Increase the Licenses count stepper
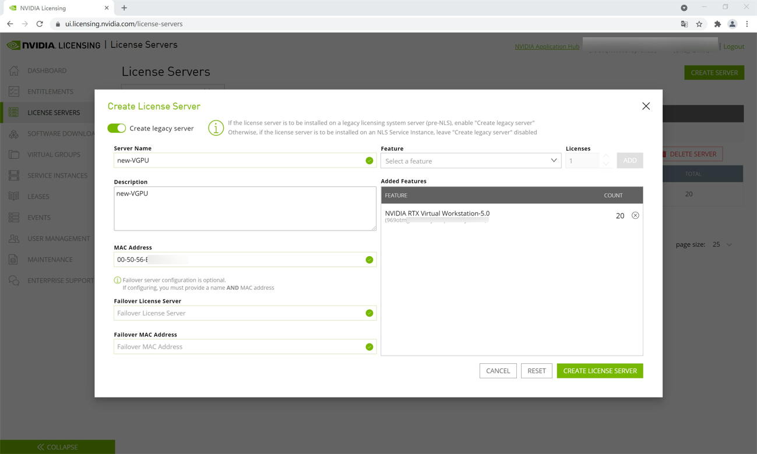This screenshot has height=454, width=757. (x=606, y=157)
